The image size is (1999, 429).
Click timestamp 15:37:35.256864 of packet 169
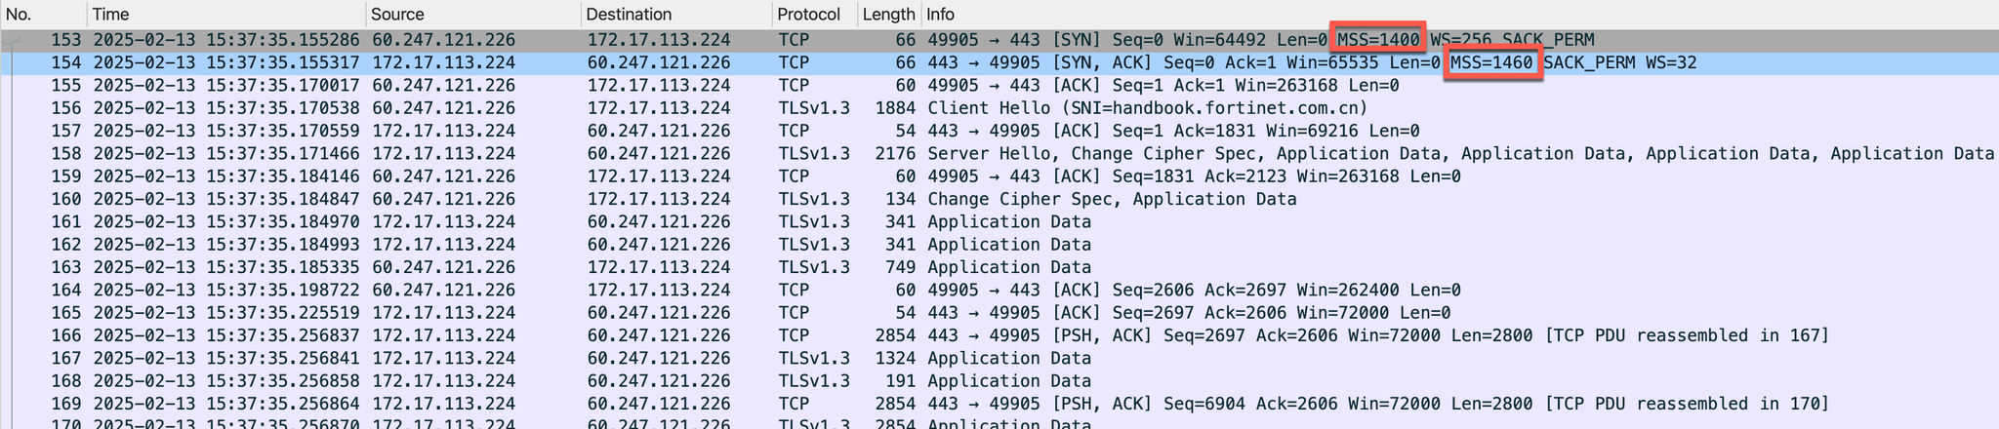point(283,404)
